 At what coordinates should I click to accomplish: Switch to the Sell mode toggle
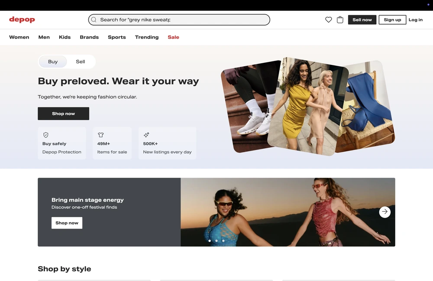point(80,61)
